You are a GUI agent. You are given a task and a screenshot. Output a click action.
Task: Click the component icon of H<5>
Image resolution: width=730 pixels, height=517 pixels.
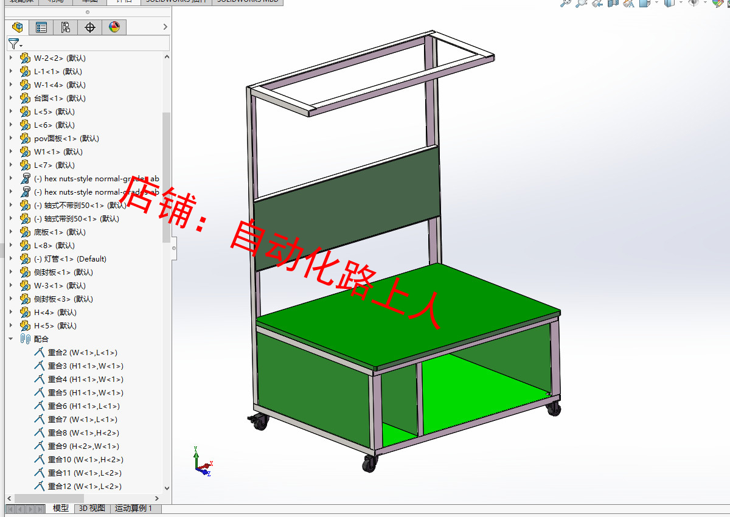(x=25, y=326)
